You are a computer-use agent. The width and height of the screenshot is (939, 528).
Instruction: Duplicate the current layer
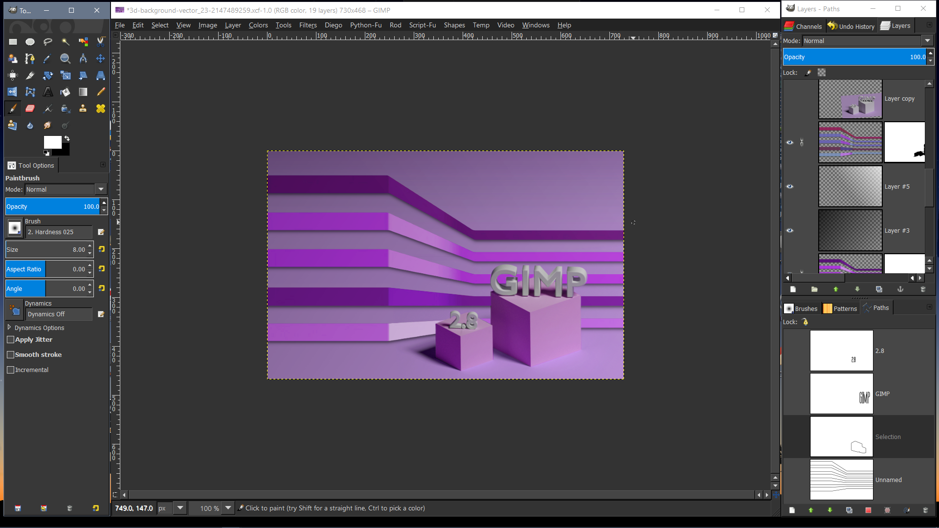click(879, 289)
